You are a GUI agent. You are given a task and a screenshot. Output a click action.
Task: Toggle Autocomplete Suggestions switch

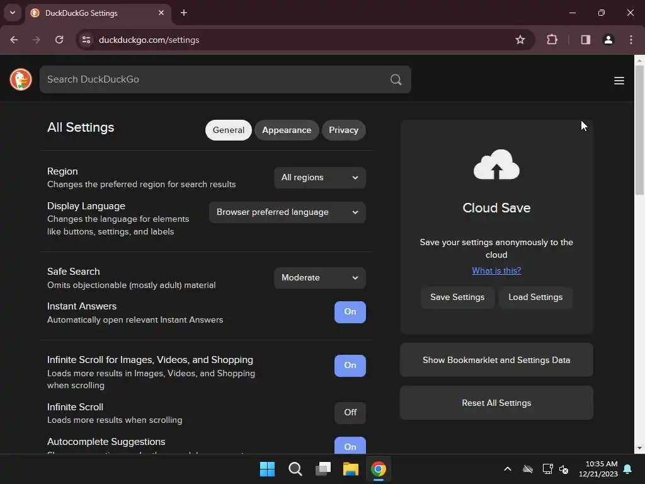pyautogui.click(x=350, y=446)
